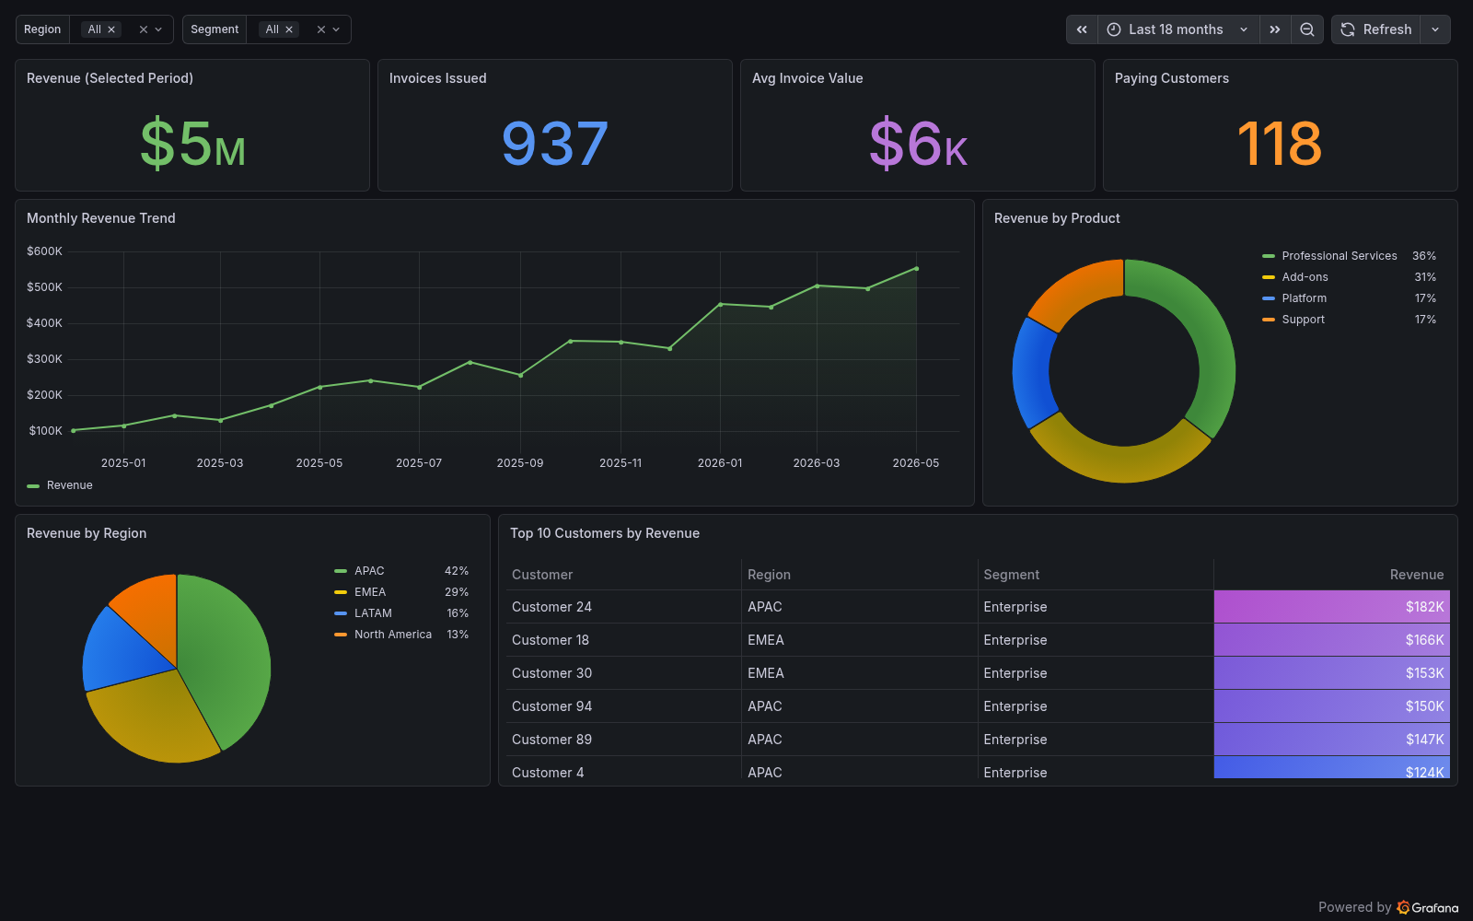
Task: Click the $153K revenue cell
Action: click(1332, 673)
